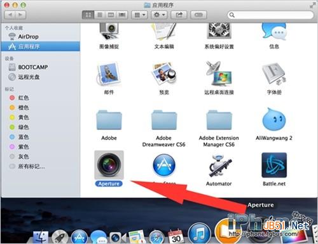
Task: Go forward in Finder history
Action: 20,15
